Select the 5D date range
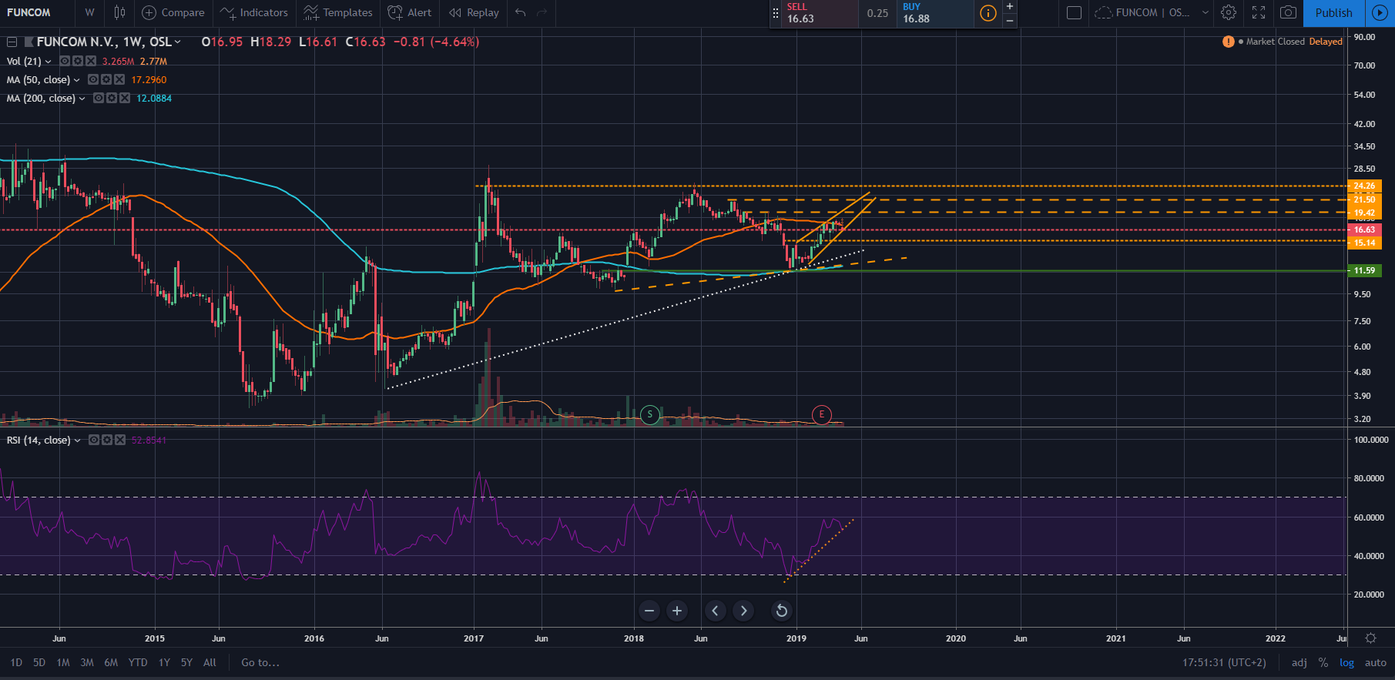 (x=39, y=662)
